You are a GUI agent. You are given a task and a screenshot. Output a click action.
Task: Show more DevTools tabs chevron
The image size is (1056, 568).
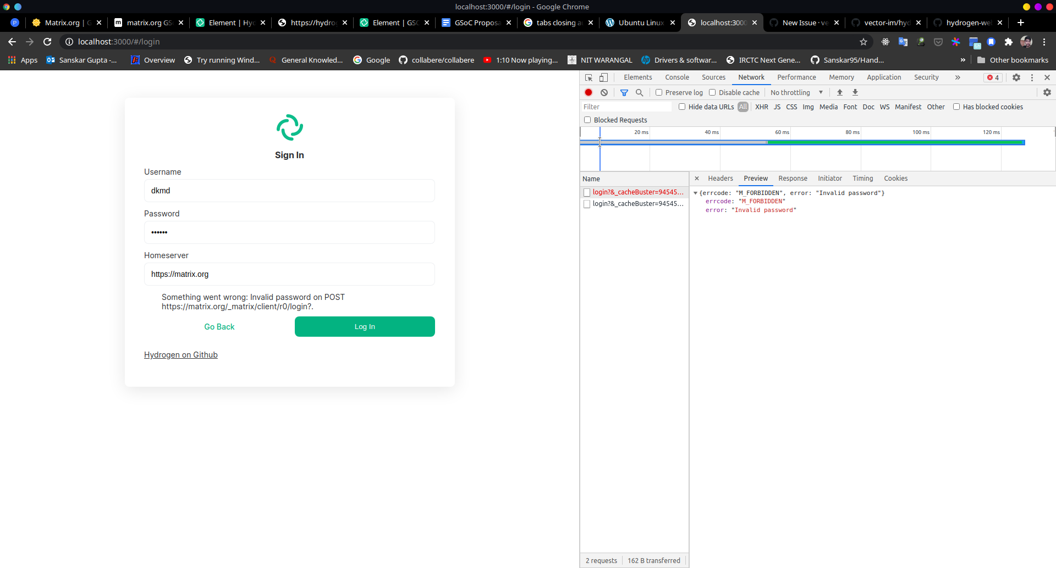pos(958,77)
